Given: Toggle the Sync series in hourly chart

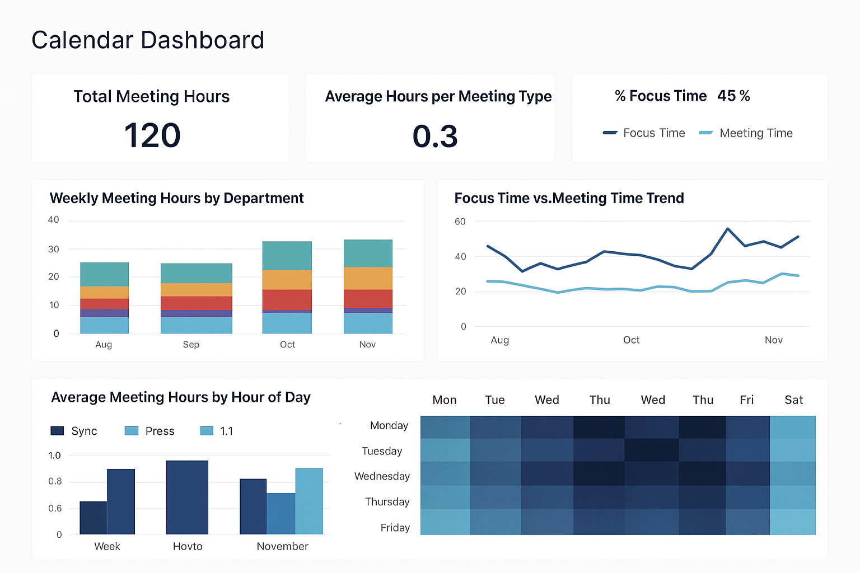Looking at the screenshot, I should click(84, 430).
